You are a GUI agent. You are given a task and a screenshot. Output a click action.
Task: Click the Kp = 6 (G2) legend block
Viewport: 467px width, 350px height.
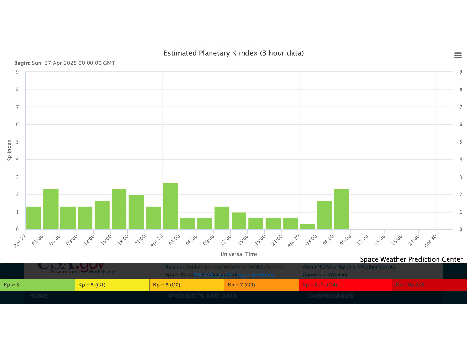click(x=186, y=285)
